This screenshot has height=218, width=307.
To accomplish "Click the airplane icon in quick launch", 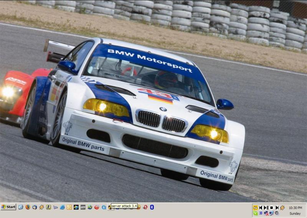I will 55,207.
